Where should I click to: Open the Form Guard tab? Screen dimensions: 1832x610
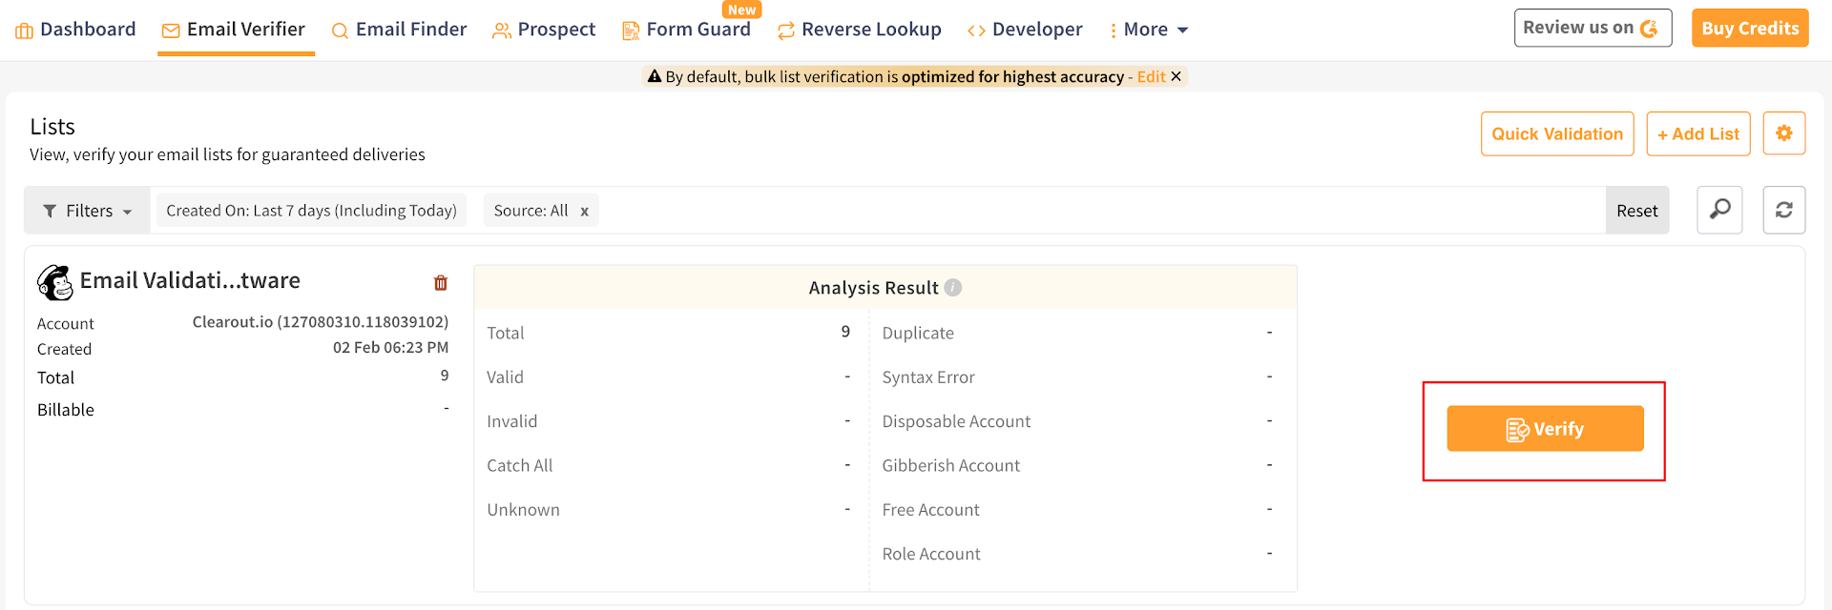(x=686, y=30)
